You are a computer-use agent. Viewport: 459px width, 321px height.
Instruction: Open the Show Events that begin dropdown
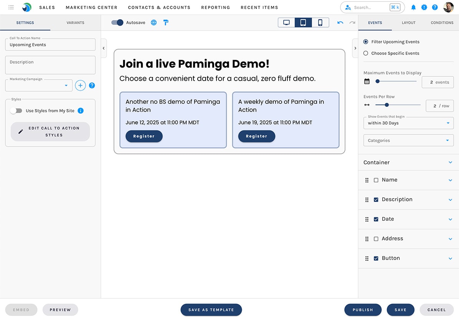(x=408, y=123)
